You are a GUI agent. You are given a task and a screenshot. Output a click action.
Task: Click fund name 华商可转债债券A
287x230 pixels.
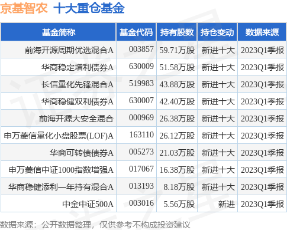82,153
